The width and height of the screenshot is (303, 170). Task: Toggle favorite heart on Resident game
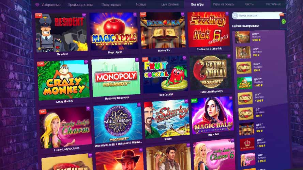[x=84, y=15]
